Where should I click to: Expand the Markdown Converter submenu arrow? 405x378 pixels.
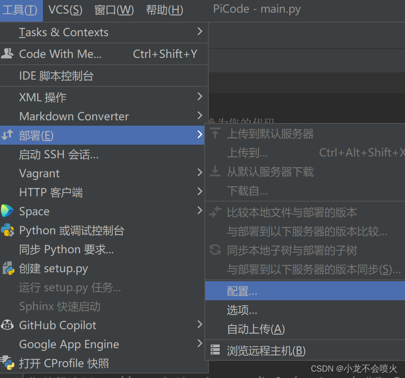coord(200,115)
